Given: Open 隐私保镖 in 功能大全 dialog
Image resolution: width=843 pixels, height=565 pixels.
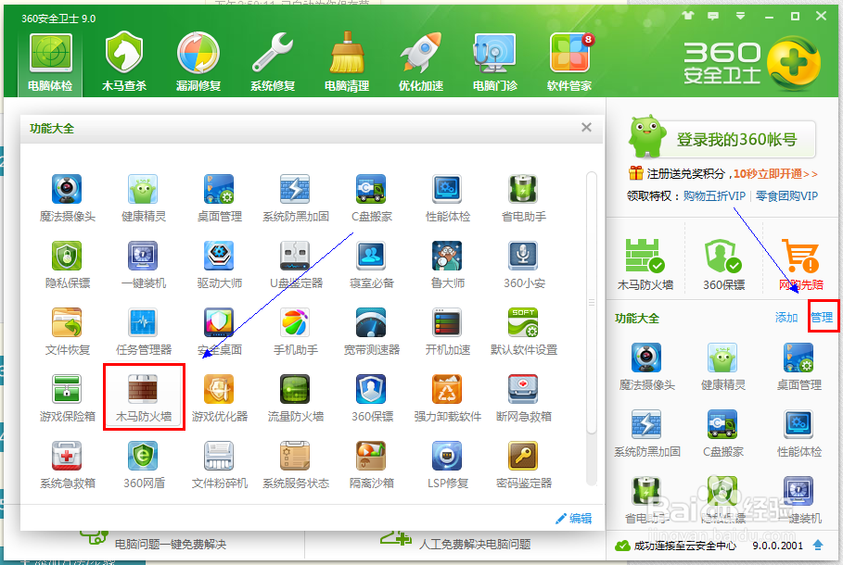Looking at the screenshot, I should click(67, 265).
